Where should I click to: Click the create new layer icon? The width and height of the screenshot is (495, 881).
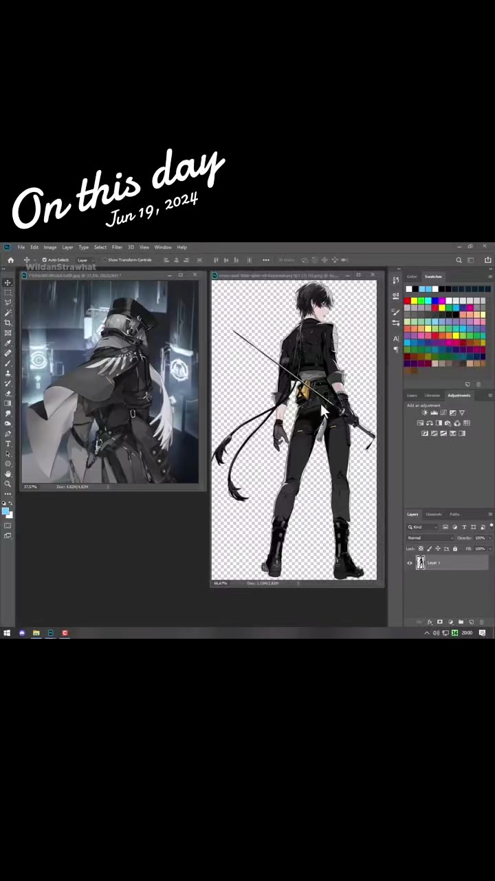(x=472, y=622)
